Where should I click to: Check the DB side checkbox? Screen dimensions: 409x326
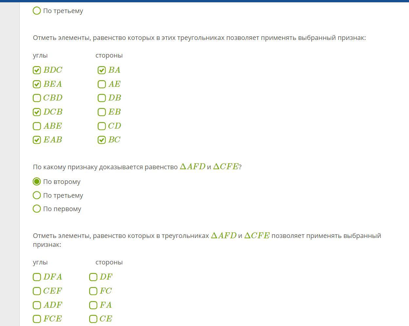tap(102, 98)
